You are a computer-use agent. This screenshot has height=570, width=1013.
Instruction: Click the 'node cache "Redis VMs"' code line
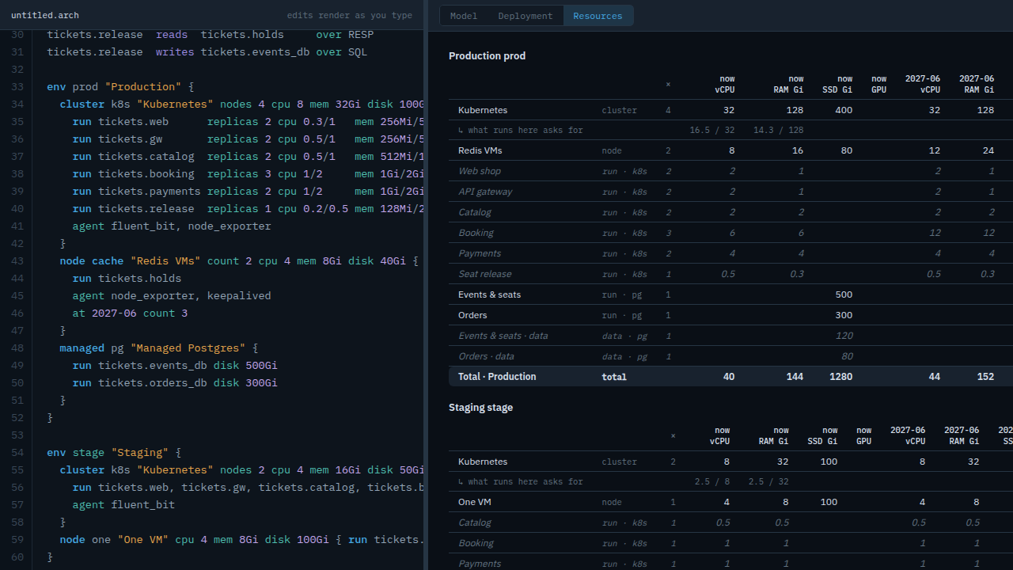click(x=239, y=261)
